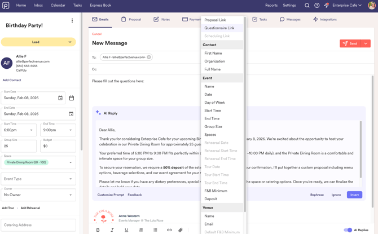Click Insert on AI Reply
Image resolution: width=378 pixels, height=234 pixels.
354,195
